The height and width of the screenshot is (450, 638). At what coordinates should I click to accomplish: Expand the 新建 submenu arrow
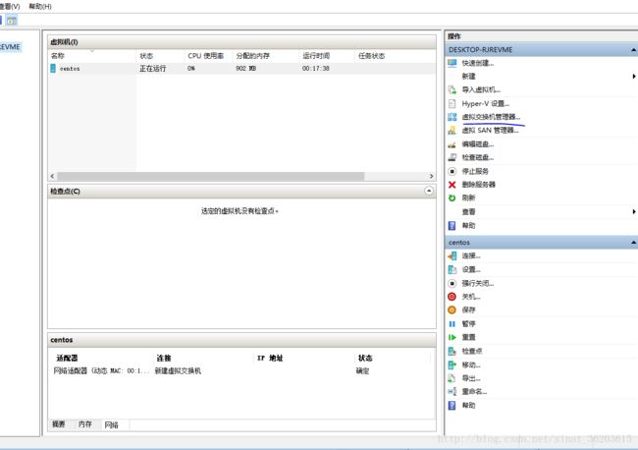[x=633, y=77]
